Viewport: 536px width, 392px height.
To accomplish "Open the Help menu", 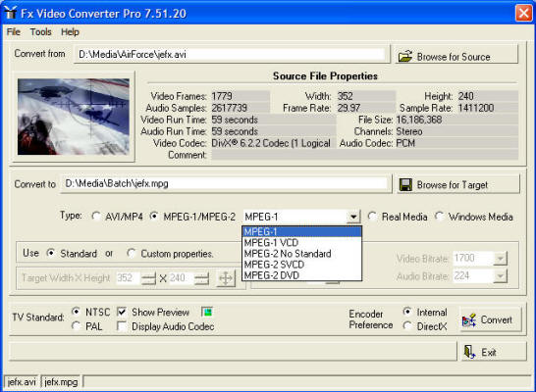I will click(70, 32).
